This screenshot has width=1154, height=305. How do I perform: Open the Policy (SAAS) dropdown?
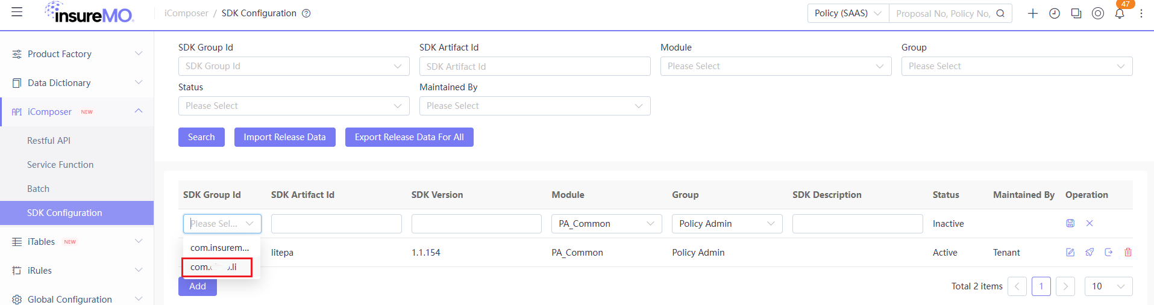click(x=848, y=13)
